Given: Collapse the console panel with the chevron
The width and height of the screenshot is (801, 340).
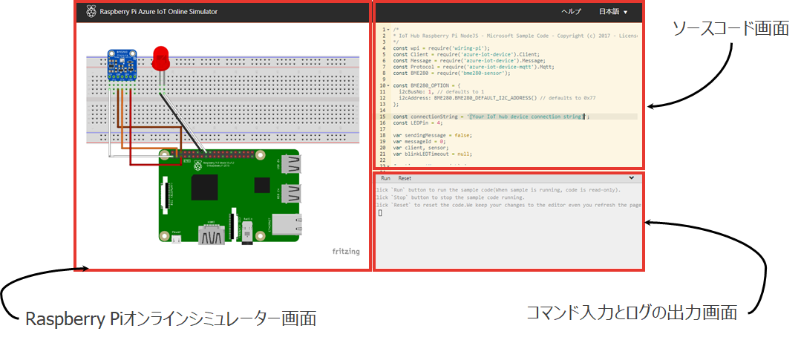Looking at the screenshot, I should pyautogui.click(x=632, y=177).
